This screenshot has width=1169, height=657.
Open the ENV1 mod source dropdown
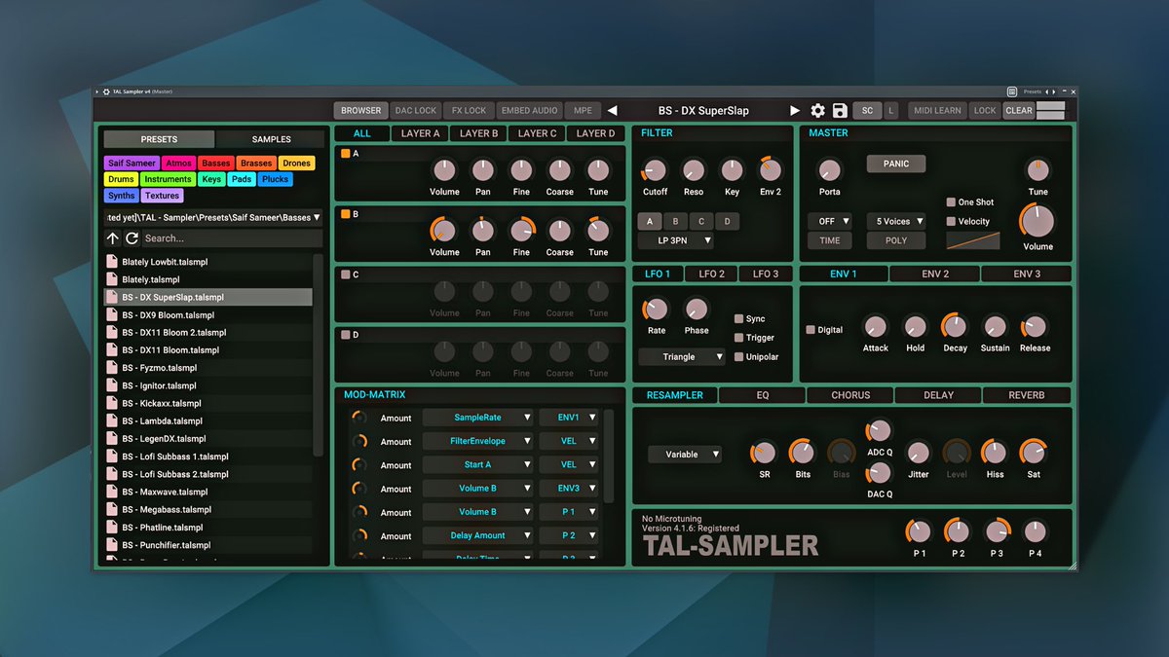point(569,418)
